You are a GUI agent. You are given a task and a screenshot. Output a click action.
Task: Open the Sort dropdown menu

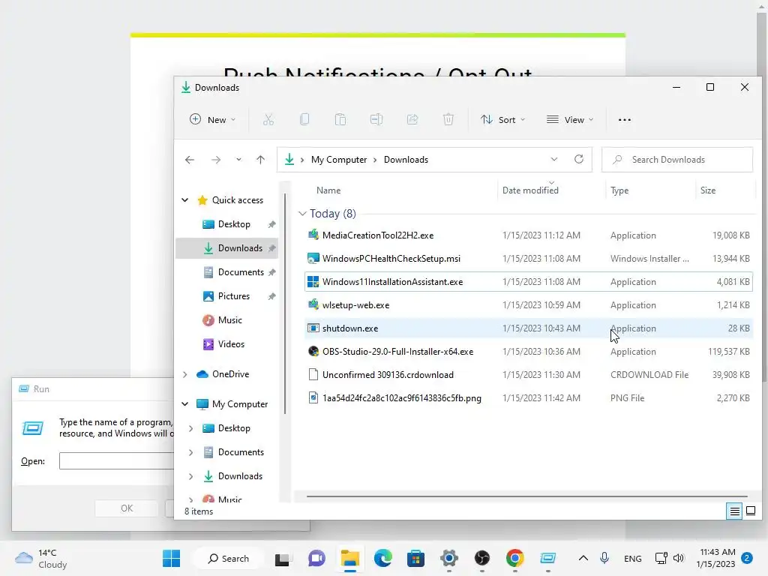click(502, 119)
